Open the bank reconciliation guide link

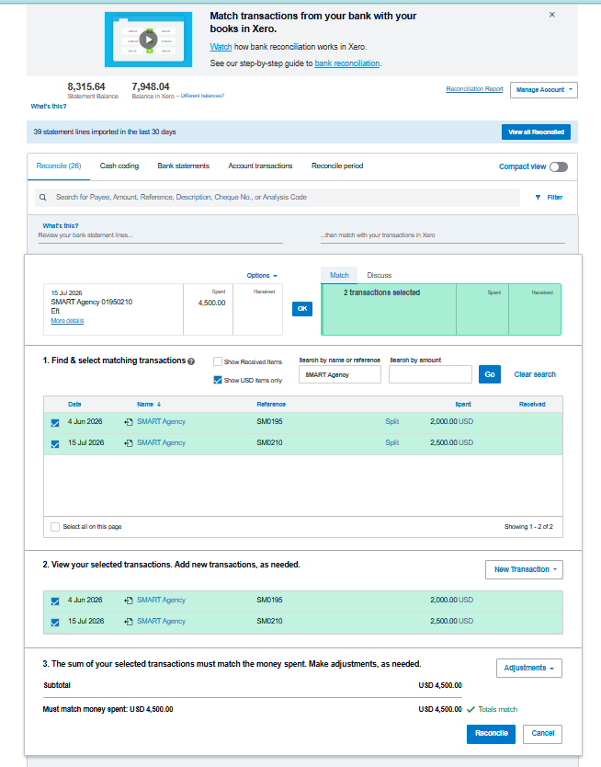pos(347,63)
